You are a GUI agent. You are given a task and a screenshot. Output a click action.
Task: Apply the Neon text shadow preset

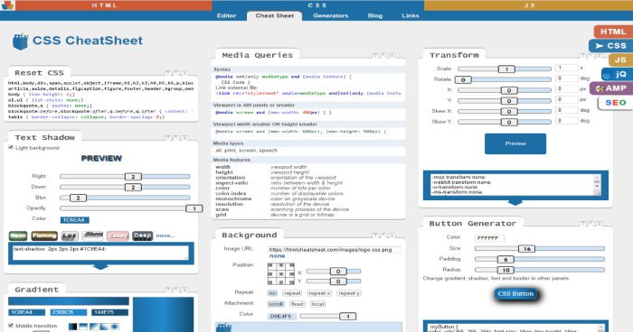coord(18,235)
